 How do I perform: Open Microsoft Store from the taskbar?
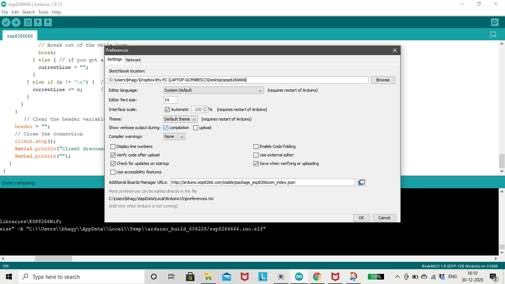pyautogui.click(x=190, y=277)
